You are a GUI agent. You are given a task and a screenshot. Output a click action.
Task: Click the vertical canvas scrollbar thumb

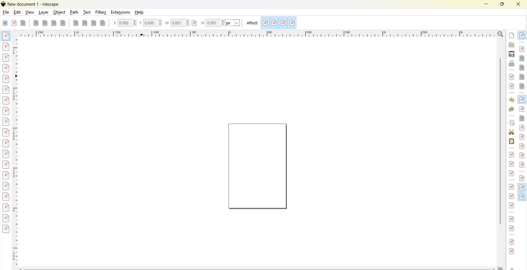click(x=500, y=141)
